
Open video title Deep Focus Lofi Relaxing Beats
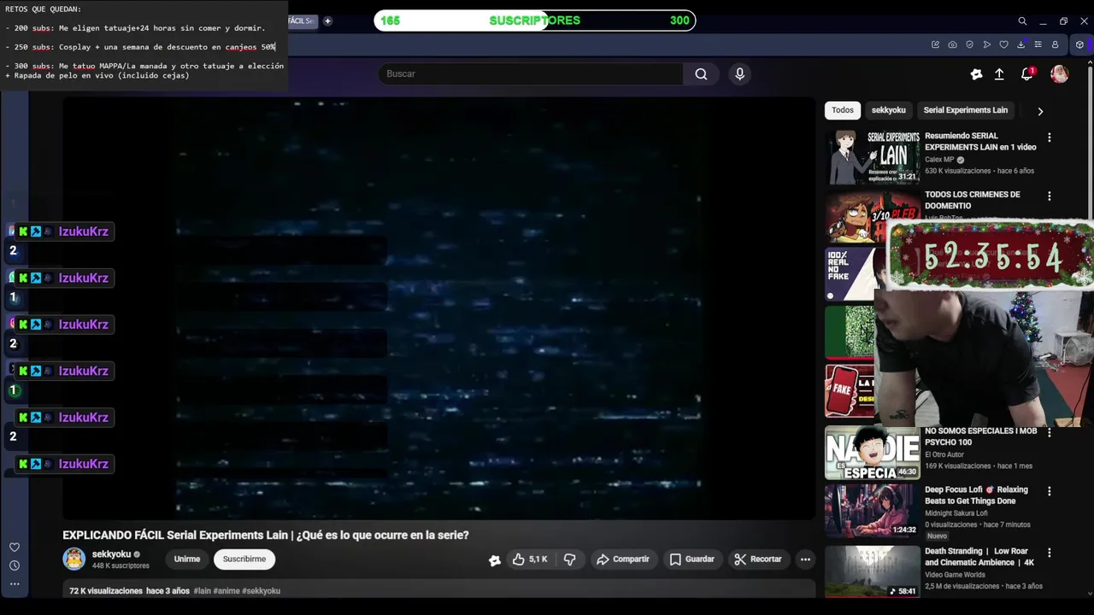[976, 495]
